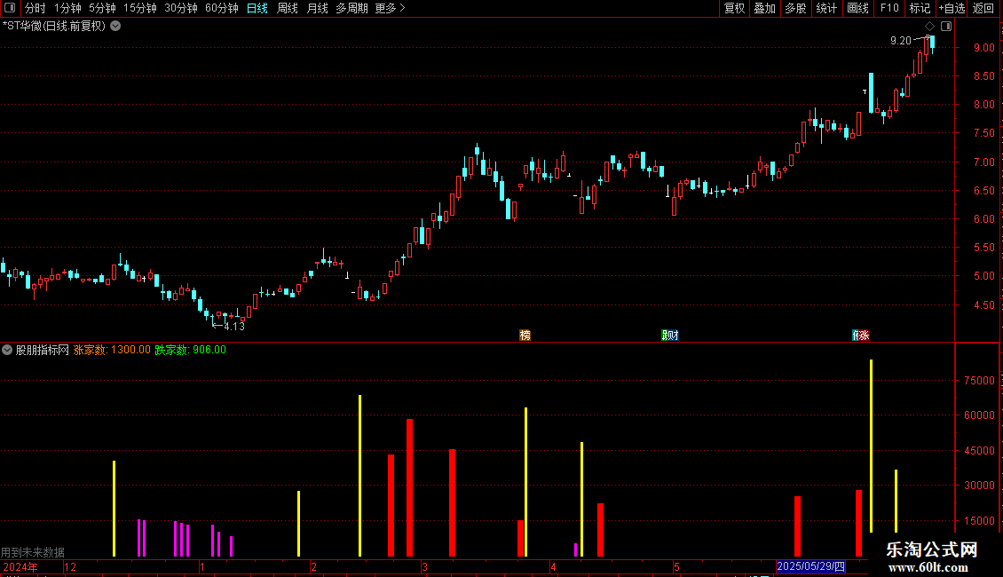
Task: Click 跌家数: 906.00 value label
Action: click(x=191, y=350)
